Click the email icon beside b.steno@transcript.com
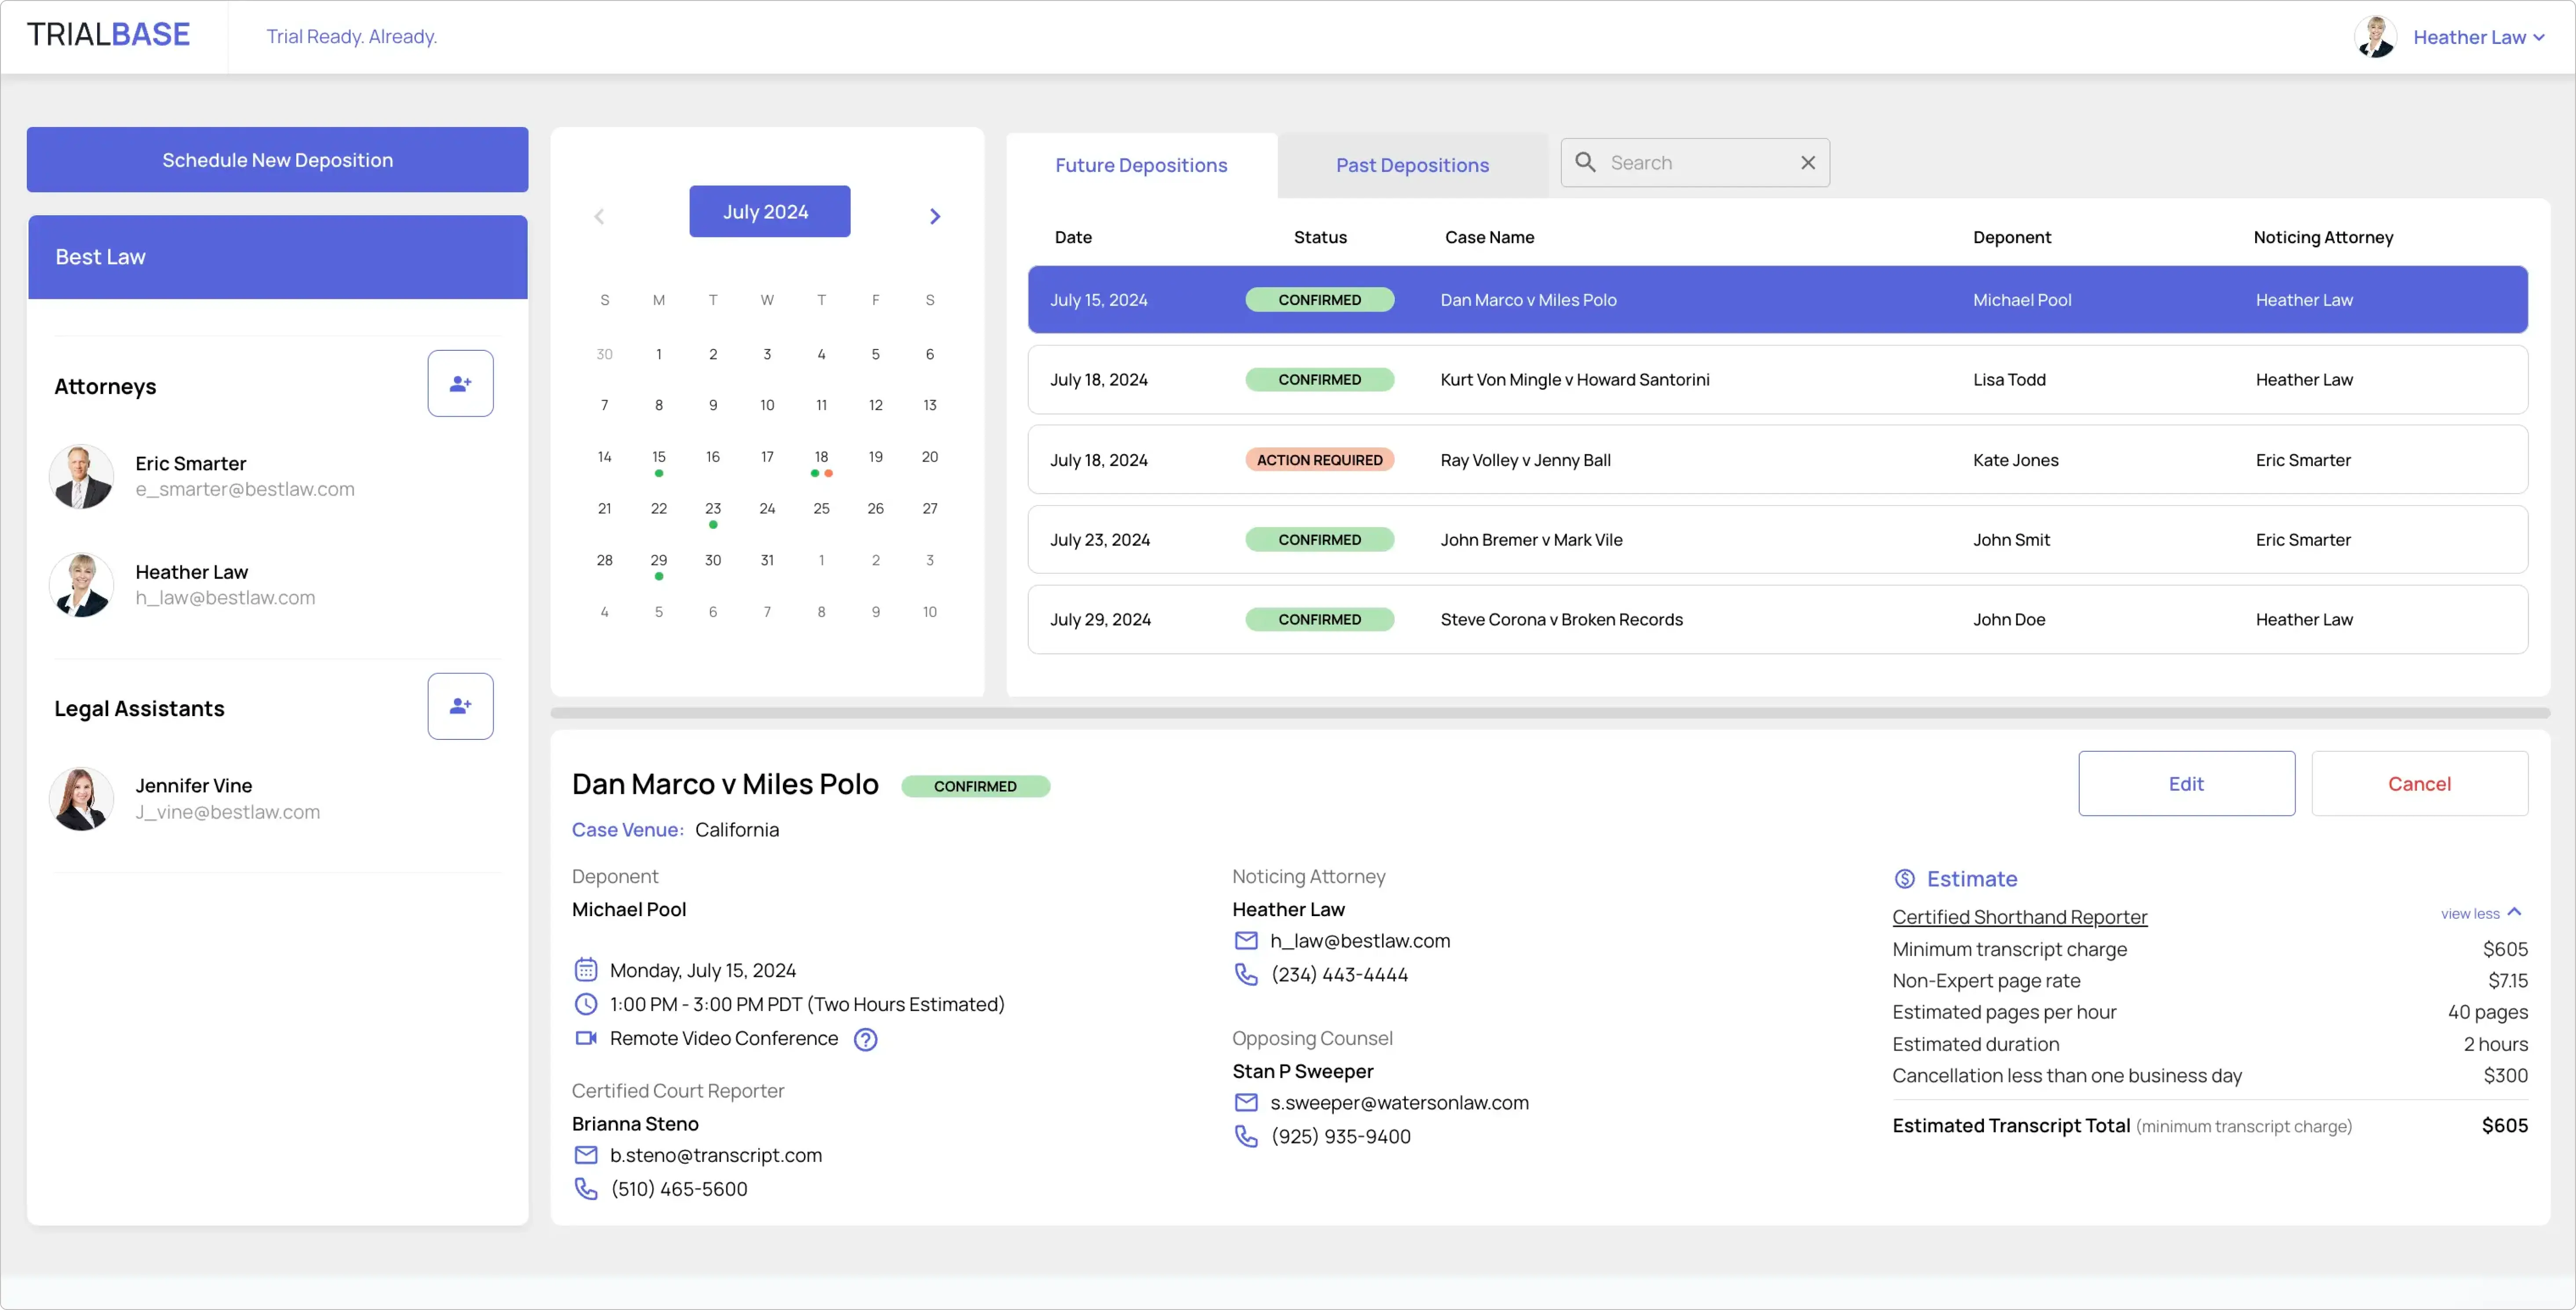 tap(586, 1155)
